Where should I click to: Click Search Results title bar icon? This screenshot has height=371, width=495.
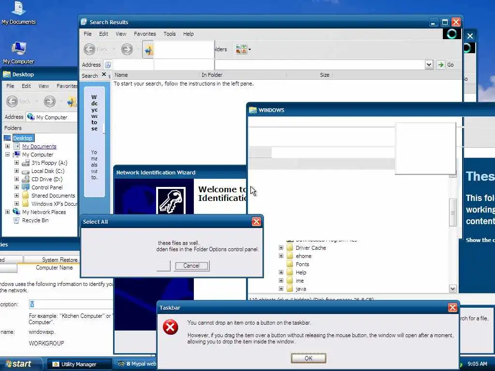[x=84, y=22]
